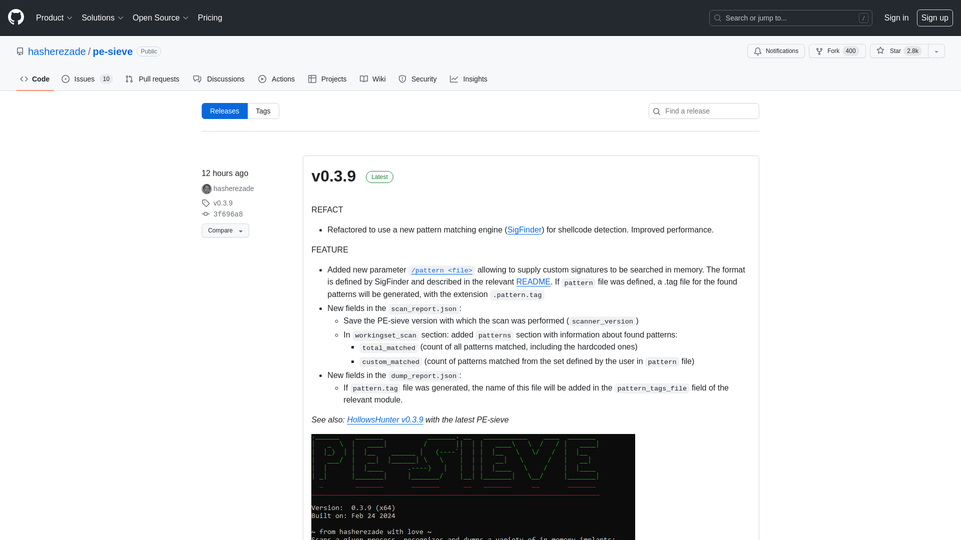961x540 pixels.
Task: Switch to the Insights tab
Action: (x=468, y=79)
